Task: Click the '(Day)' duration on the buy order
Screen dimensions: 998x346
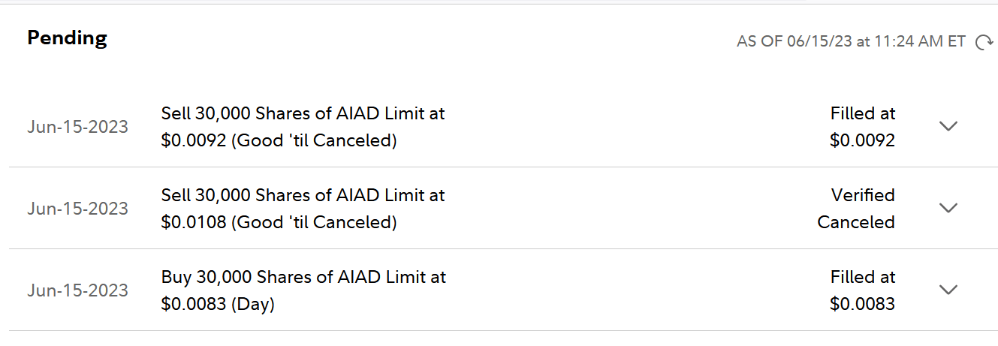Action: (x=252, y=304)
